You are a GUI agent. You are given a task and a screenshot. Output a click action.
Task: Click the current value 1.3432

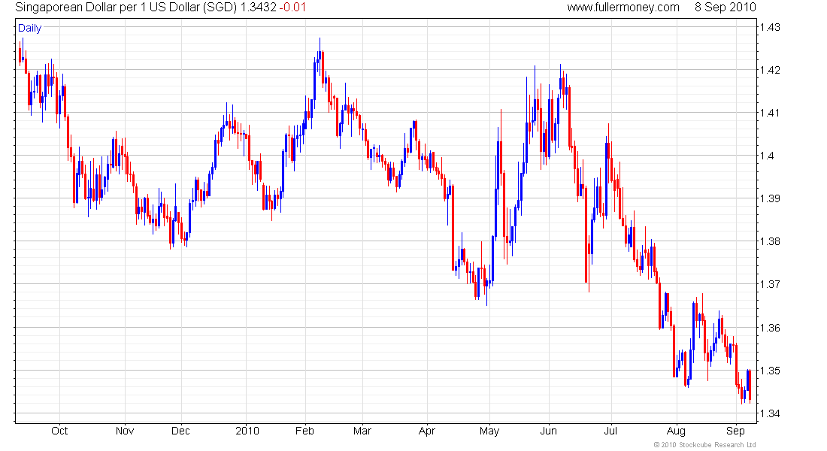259,8
